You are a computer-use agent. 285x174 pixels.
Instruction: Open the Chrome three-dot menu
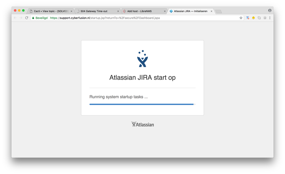(x=270, y=18)
